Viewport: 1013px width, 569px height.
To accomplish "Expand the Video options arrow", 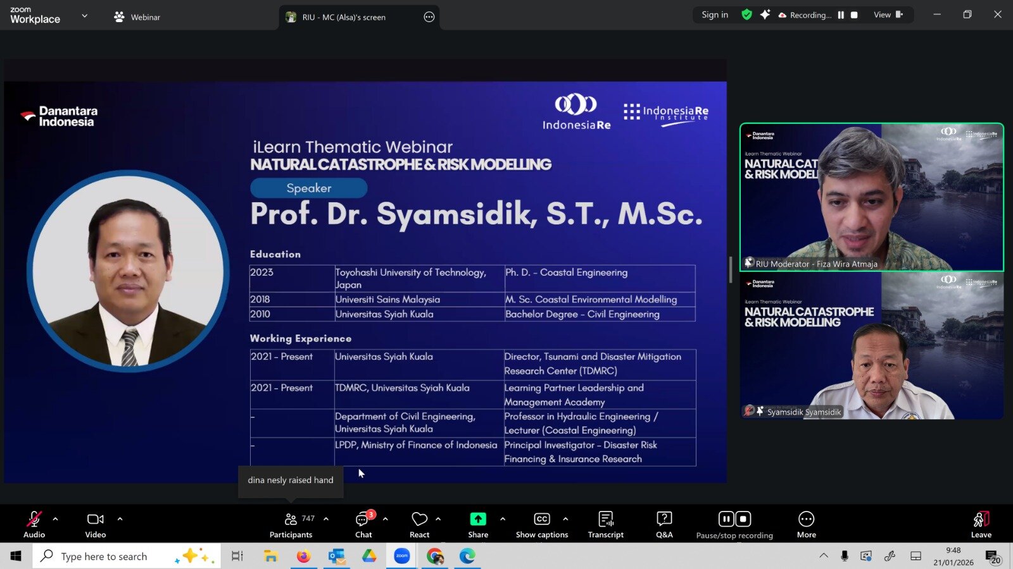I will [120, 519].
